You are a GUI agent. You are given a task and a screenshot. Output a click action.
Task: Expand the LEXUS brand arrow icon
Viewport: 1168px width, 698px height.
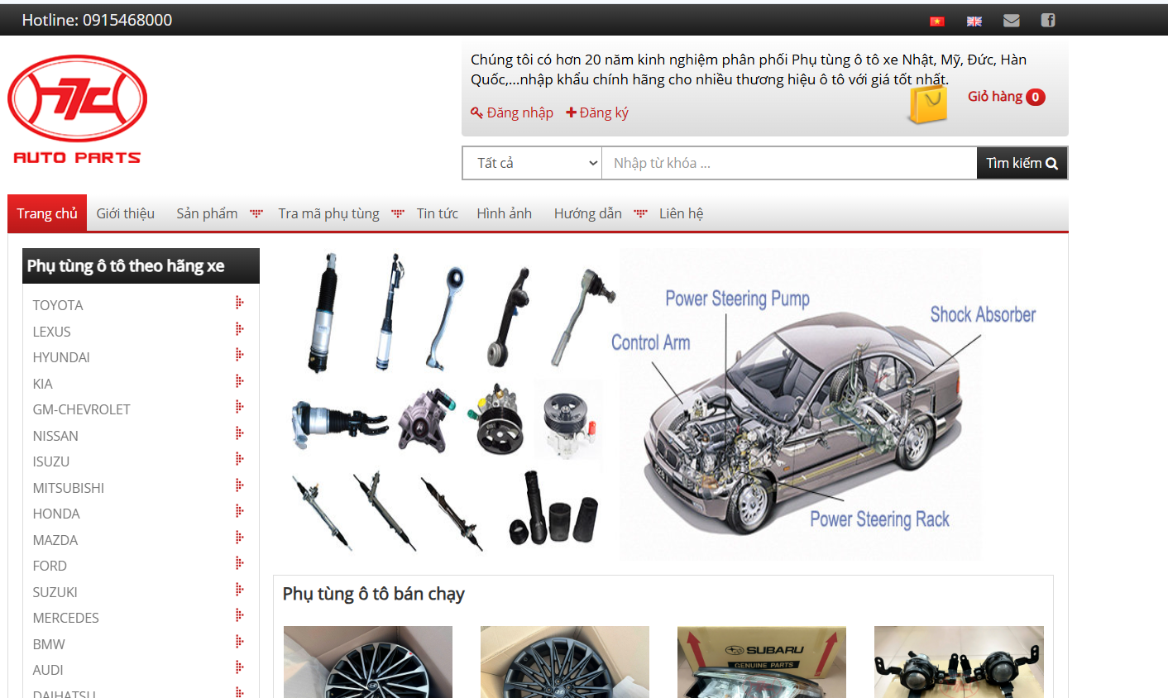tap(239, 329)
